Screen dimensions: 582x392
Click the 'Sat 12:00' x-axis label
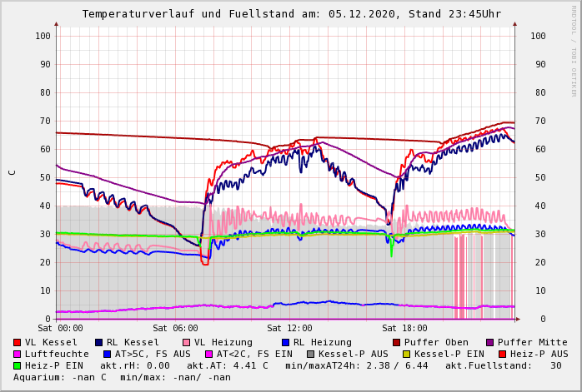click(x=289, y=328)
